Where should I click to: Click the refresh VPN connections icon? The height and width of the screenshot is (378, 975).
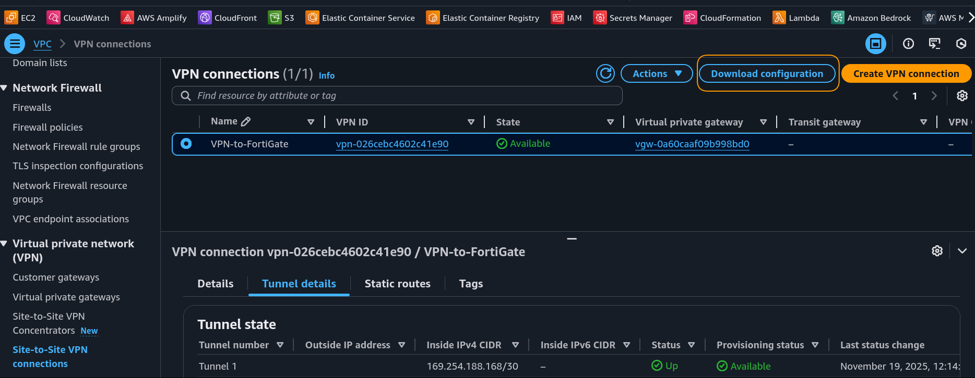(x=605, y=73)
